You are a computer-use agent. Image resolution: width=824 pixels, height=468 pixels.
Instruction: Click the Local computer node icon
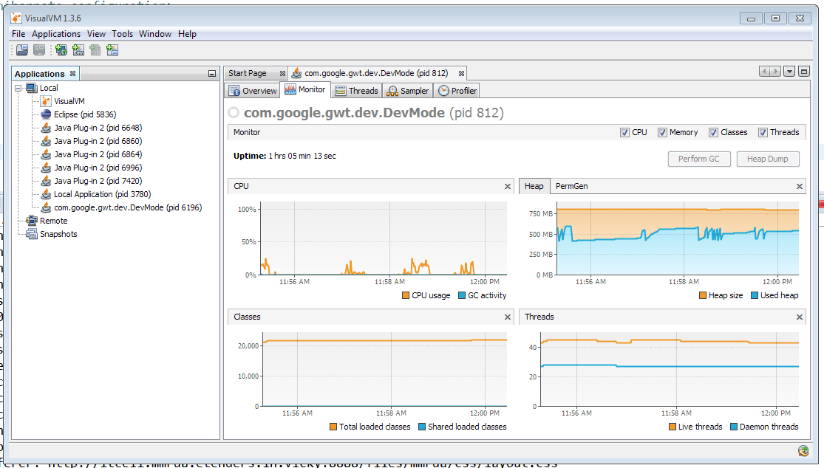pos(32,88)
